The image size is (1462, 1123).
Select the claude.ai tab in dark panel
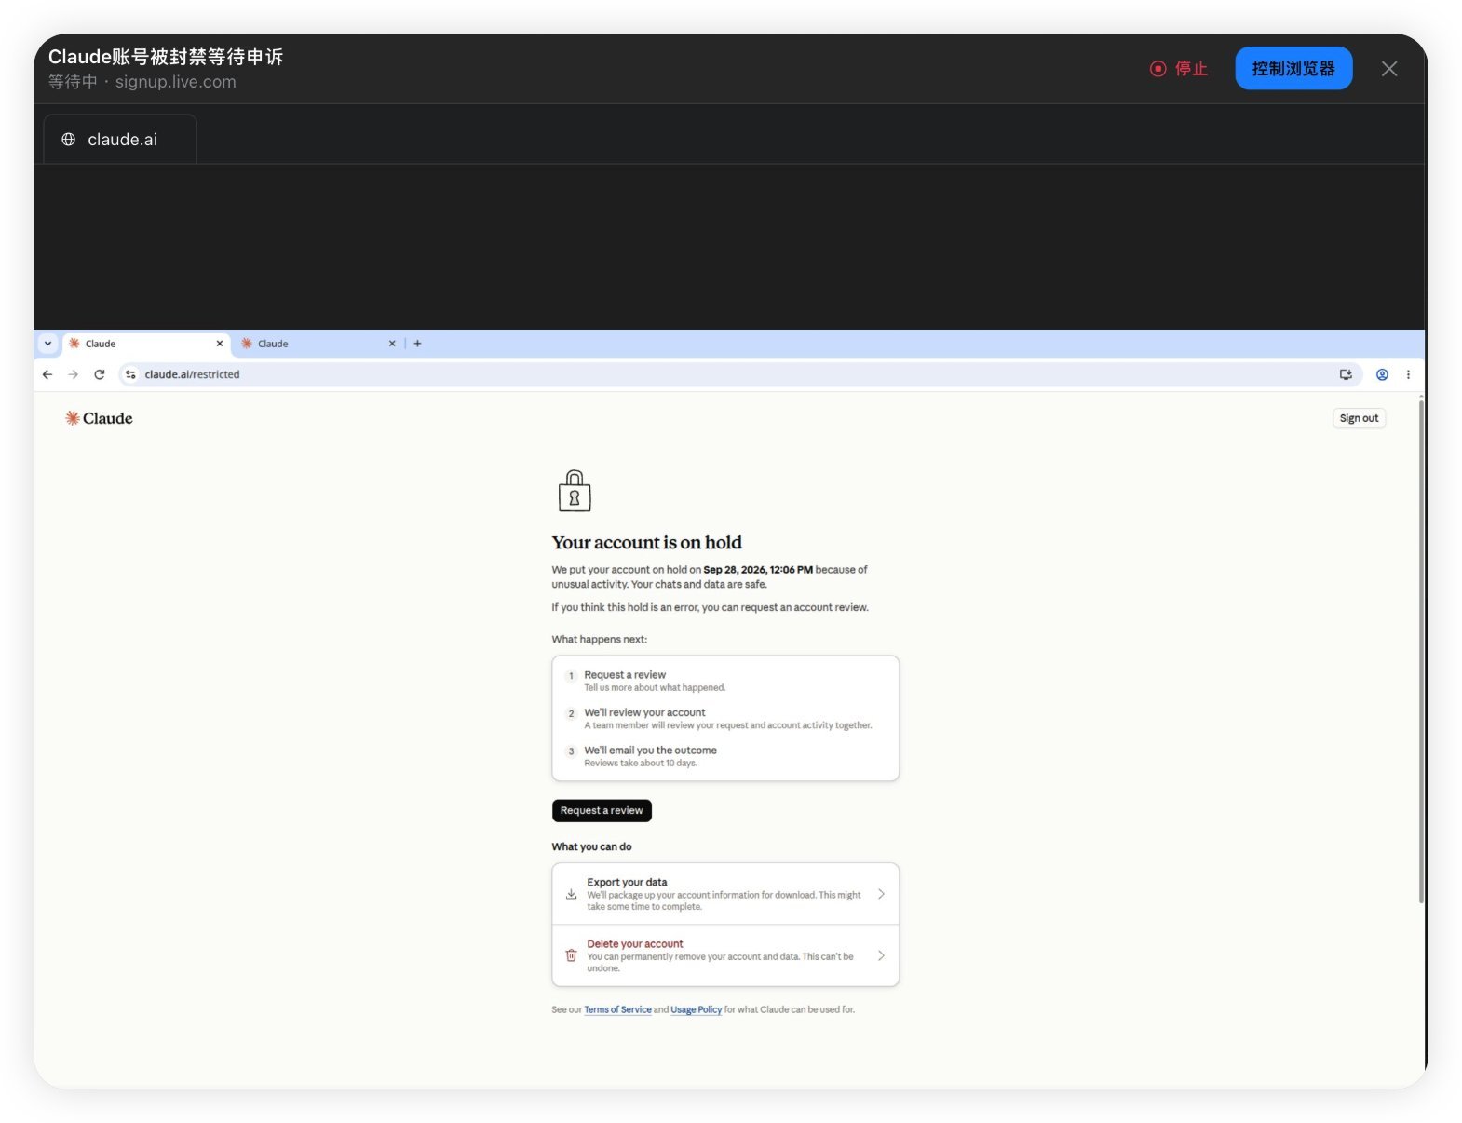coord(120,140)
